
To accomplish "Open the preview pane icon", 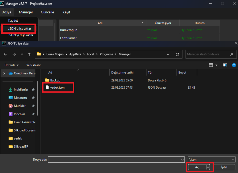I will pyautogui.click(x=225, y=65).
